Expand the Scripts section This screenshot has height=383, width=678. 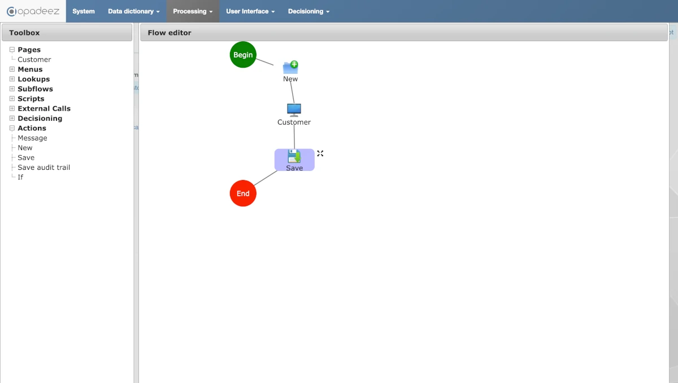(12, 98)
